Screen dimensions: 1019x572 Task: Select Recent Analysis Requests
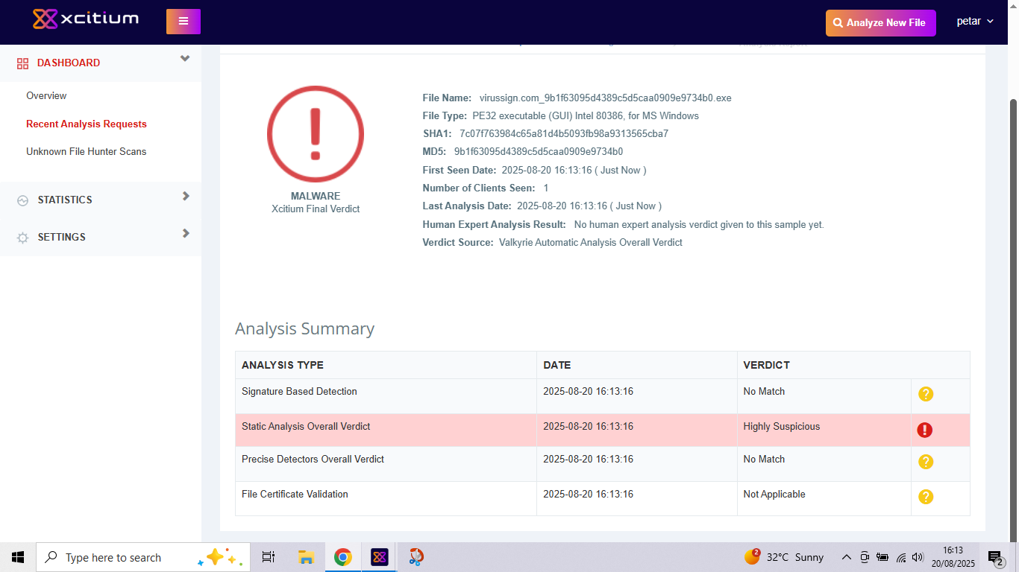click(87, 124)
